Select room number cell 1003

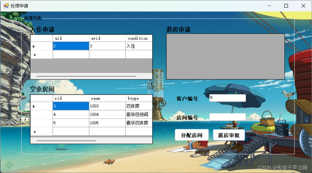(107, 106)
